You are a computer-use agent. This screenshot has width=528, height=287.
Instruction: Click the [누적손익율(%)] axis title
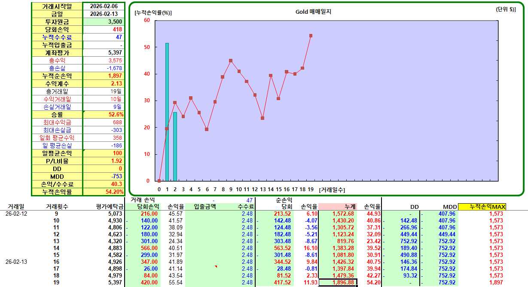pos(153,12)
